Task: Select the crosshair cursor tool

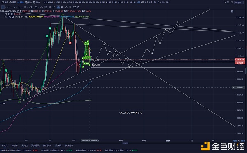Action: pos(3,7)
